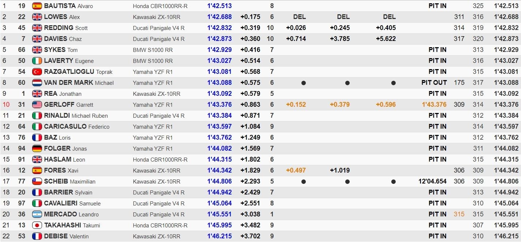The image size is (521, 242).
Task: Click the French flag beside DEBISE Valentin
Action: (37, 236)
